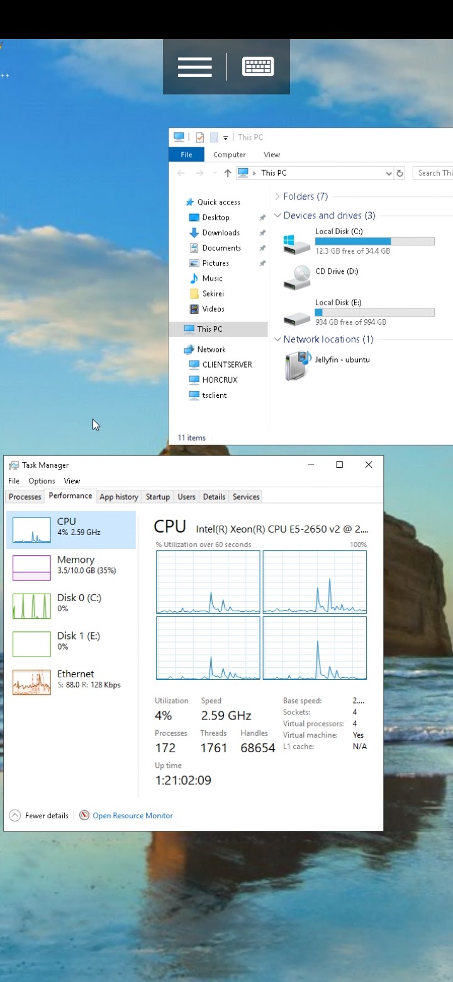Screen dimensions: 453x982
Task: Select the Disk 0 (C:) performance item
Action: [x=71, y=606]
